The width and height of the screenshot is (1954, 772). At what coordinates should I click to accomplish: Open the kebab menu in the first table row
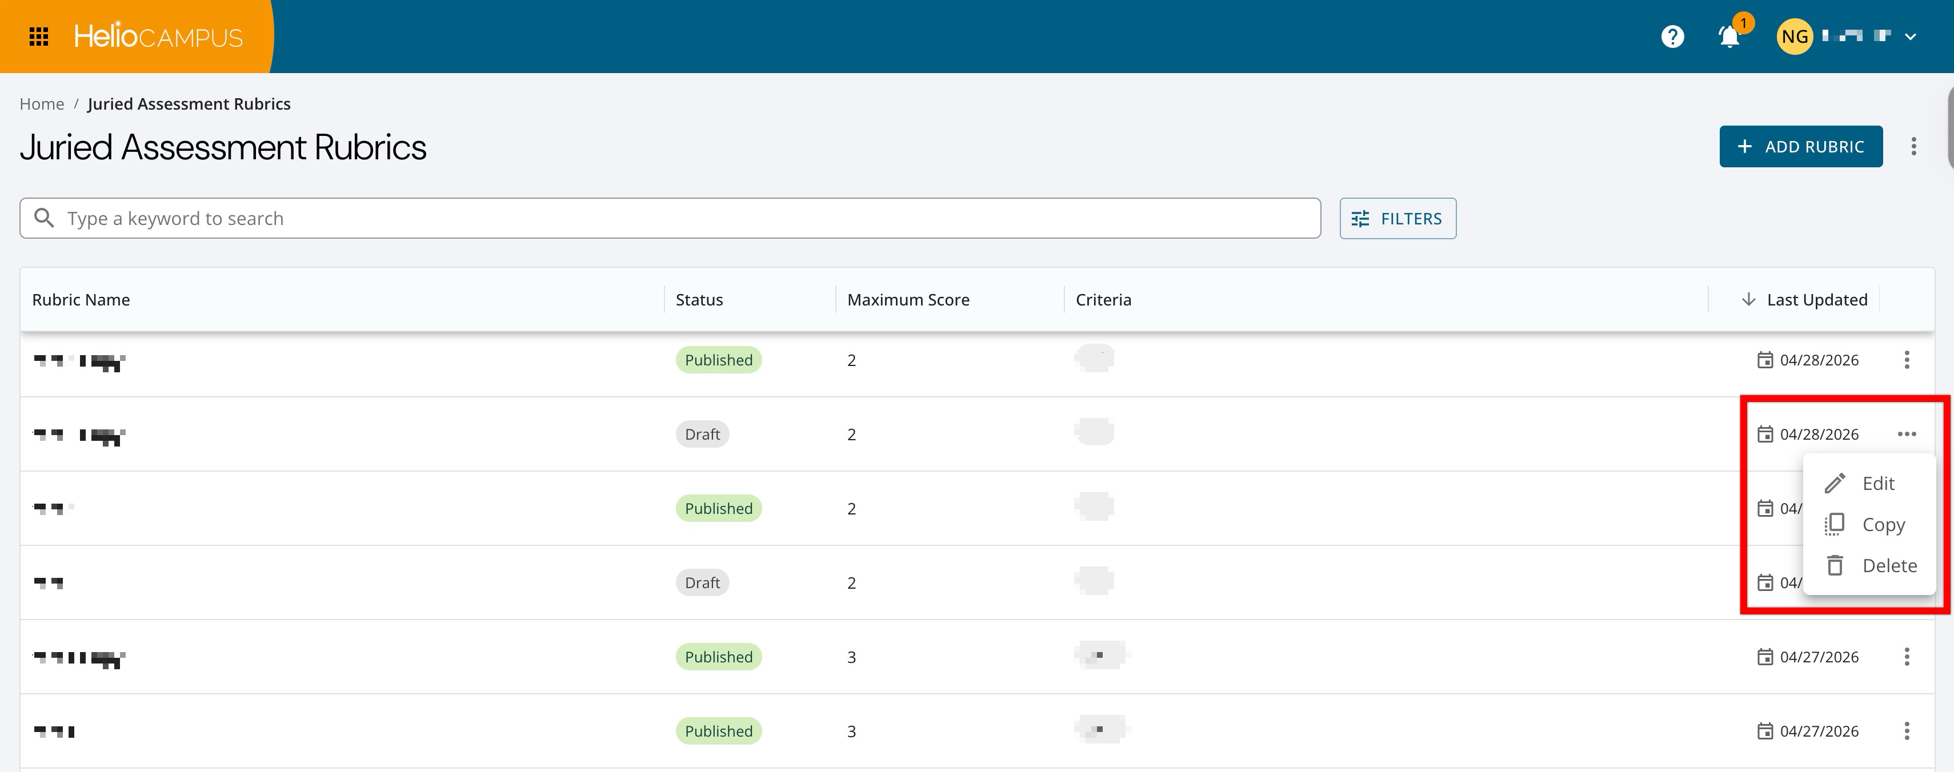1907,360
